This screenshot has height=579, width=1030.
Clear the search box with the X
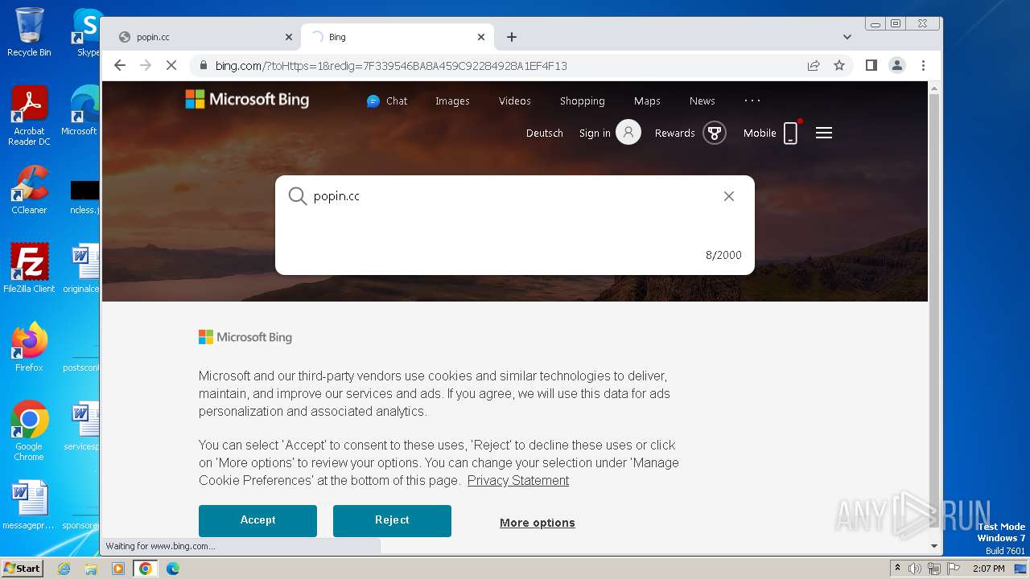(x=729, y=196)
